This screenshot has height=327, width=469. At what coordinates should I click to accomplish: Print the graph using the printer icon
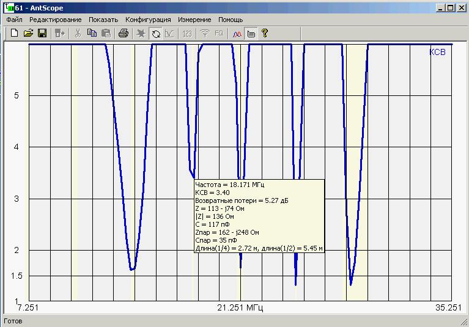coord(123,34)
